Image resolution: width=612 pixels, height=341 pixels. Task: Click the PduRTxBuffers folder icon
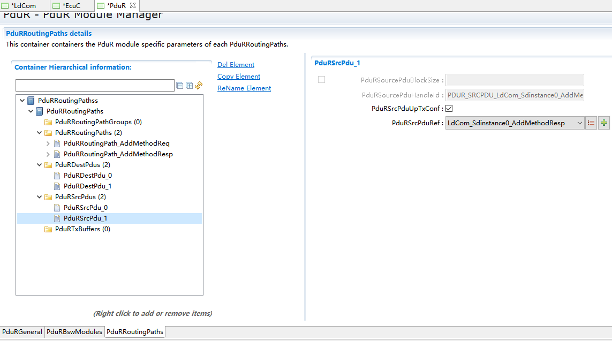click(48, 229)
